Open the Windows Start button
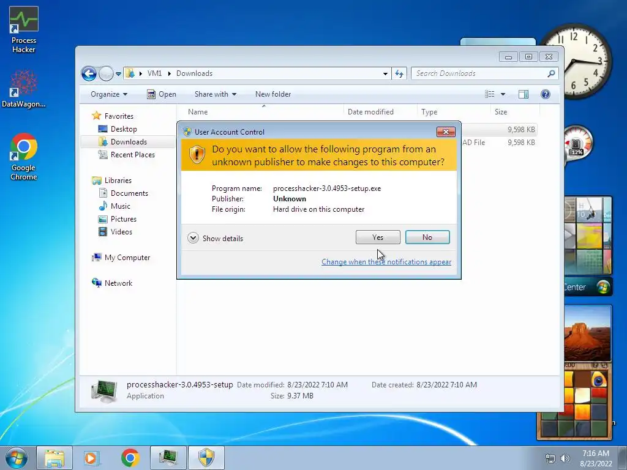 tap(17, 458)
